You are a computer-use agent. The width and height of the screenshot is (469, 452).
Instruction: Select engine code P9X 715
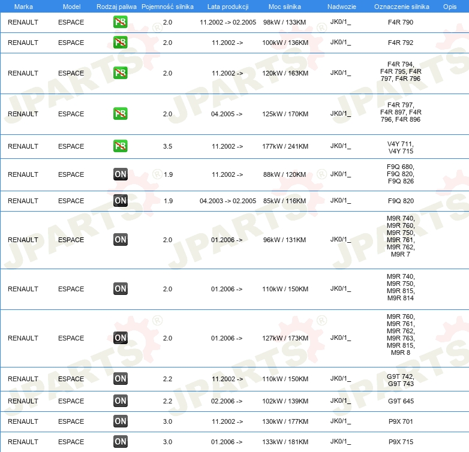click(x=401, y=442)
